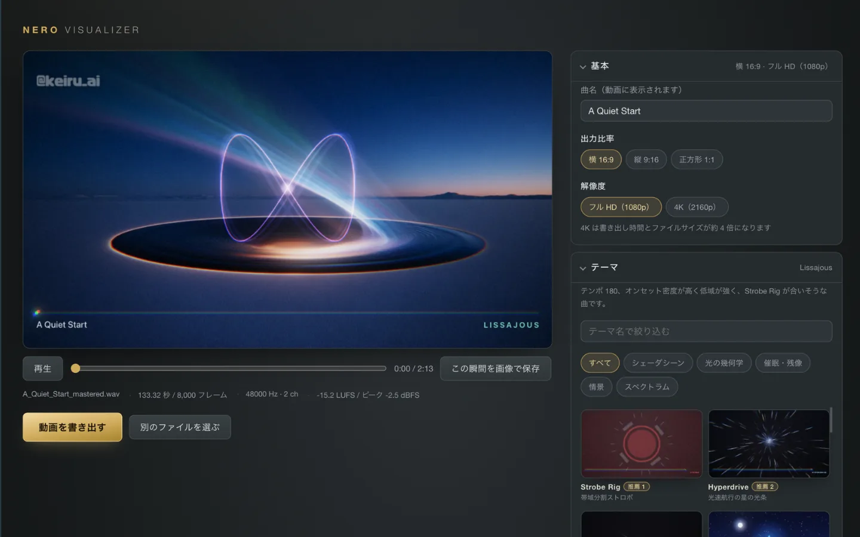Click the 横 16:9 · フル HD summary text
The height and width of the screenshot is (537, 860).
[x=784, y=66]
